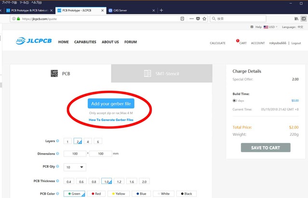
Task: Click the second Dimensions input field
Action: (101, 154)
